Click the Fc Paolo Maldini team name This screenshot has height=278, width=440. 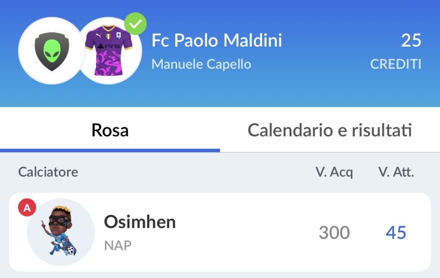[x=217, y=40]
